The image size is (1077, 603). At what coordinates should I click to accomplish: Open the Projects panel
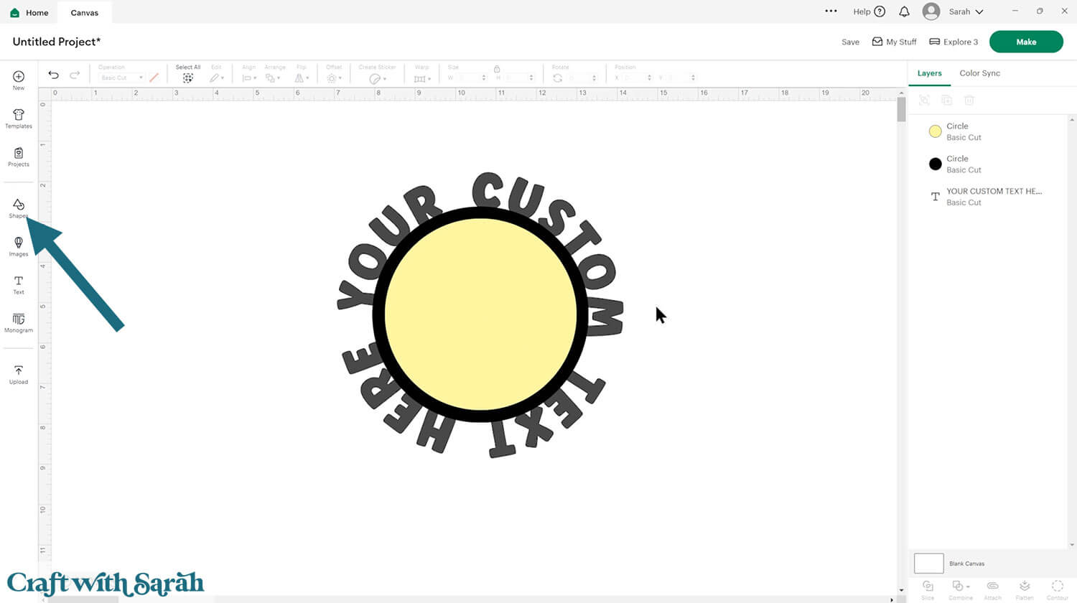(19, 156)
